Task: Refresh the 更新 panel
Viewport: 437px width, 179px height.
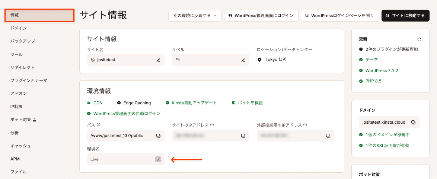Action: pyautogui.click(x=419, y=39)
